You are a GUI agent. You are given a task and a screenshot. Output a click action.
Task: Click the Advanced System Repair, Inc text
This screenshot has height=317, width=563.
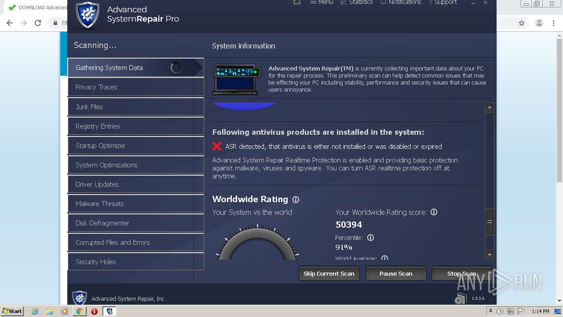coord(128,299)
